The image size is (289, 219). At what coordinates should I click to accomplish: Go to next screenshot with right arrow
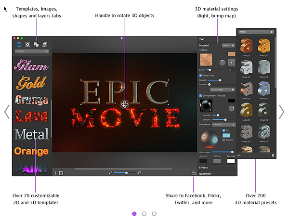coord(281,112)
